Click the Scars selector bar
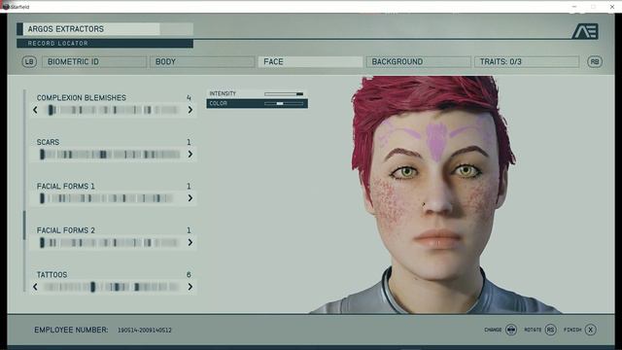The height and width of the screenshot is (350, 622). click(x=110, y=155)
